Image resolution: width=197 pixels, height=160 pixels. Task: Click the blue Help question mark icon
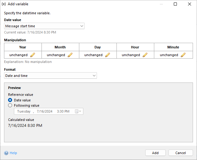click(x=6, y=153)
